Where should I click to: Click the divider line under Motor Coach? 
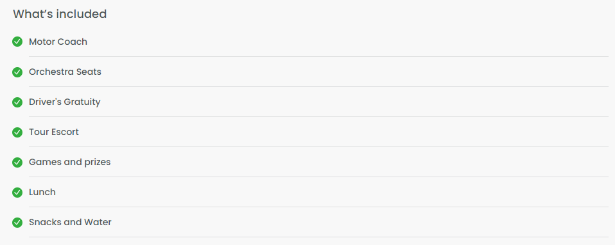point(318,57)
